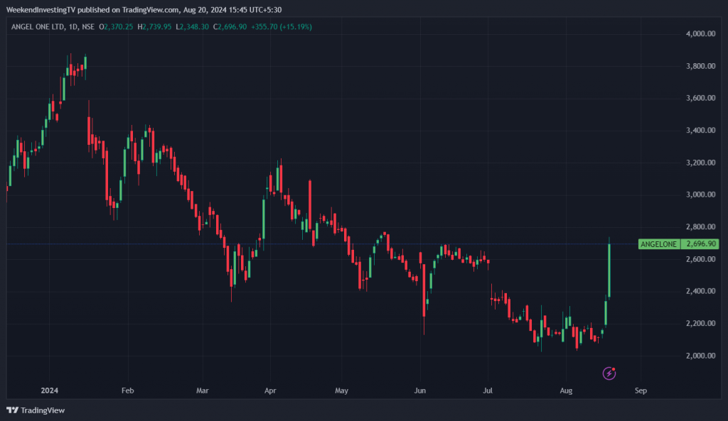This screenshot has width=728, height=421.
Task: Click the 3,200.00 price axis label
Action: 700,163
